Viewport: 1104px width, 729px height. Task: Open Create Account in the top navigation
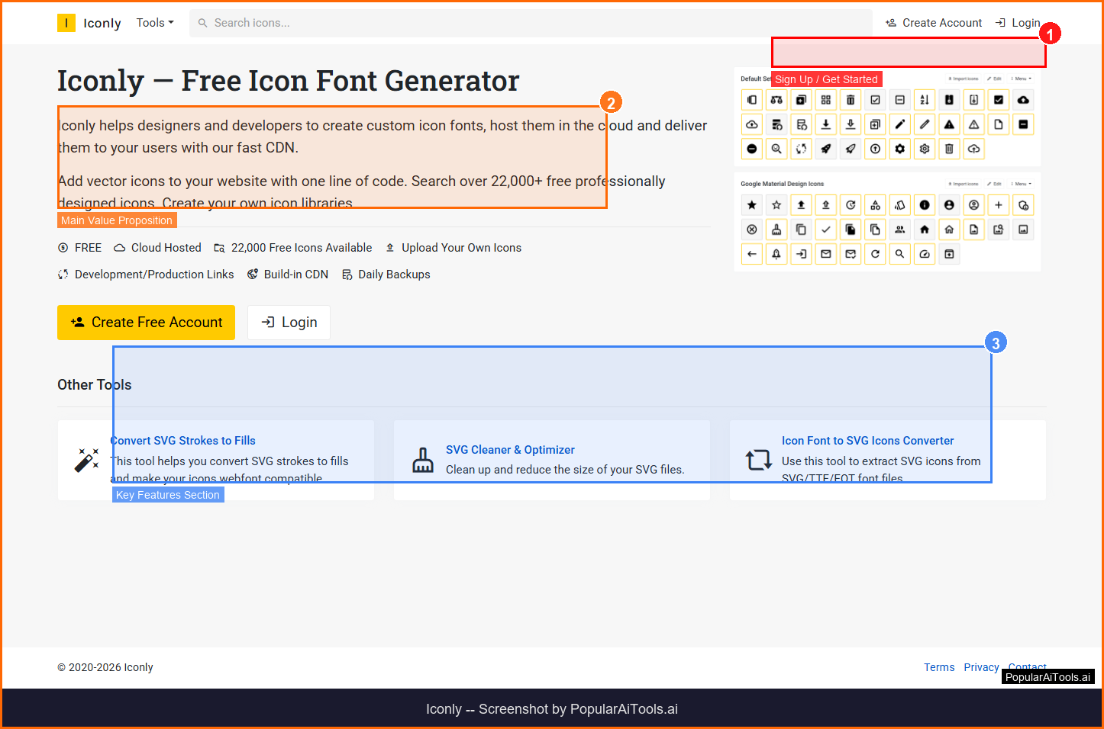point(934,23)
